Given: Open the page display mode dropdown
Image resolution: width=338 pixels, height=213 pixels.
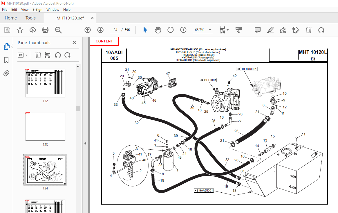Looking at the screenshot, I should pyautogui.click(x=224, y=30).
